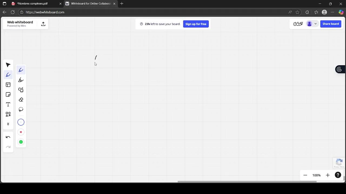Select the Smart drawing tool
Viewport: 346px width, 194px height.
(21, 90)
